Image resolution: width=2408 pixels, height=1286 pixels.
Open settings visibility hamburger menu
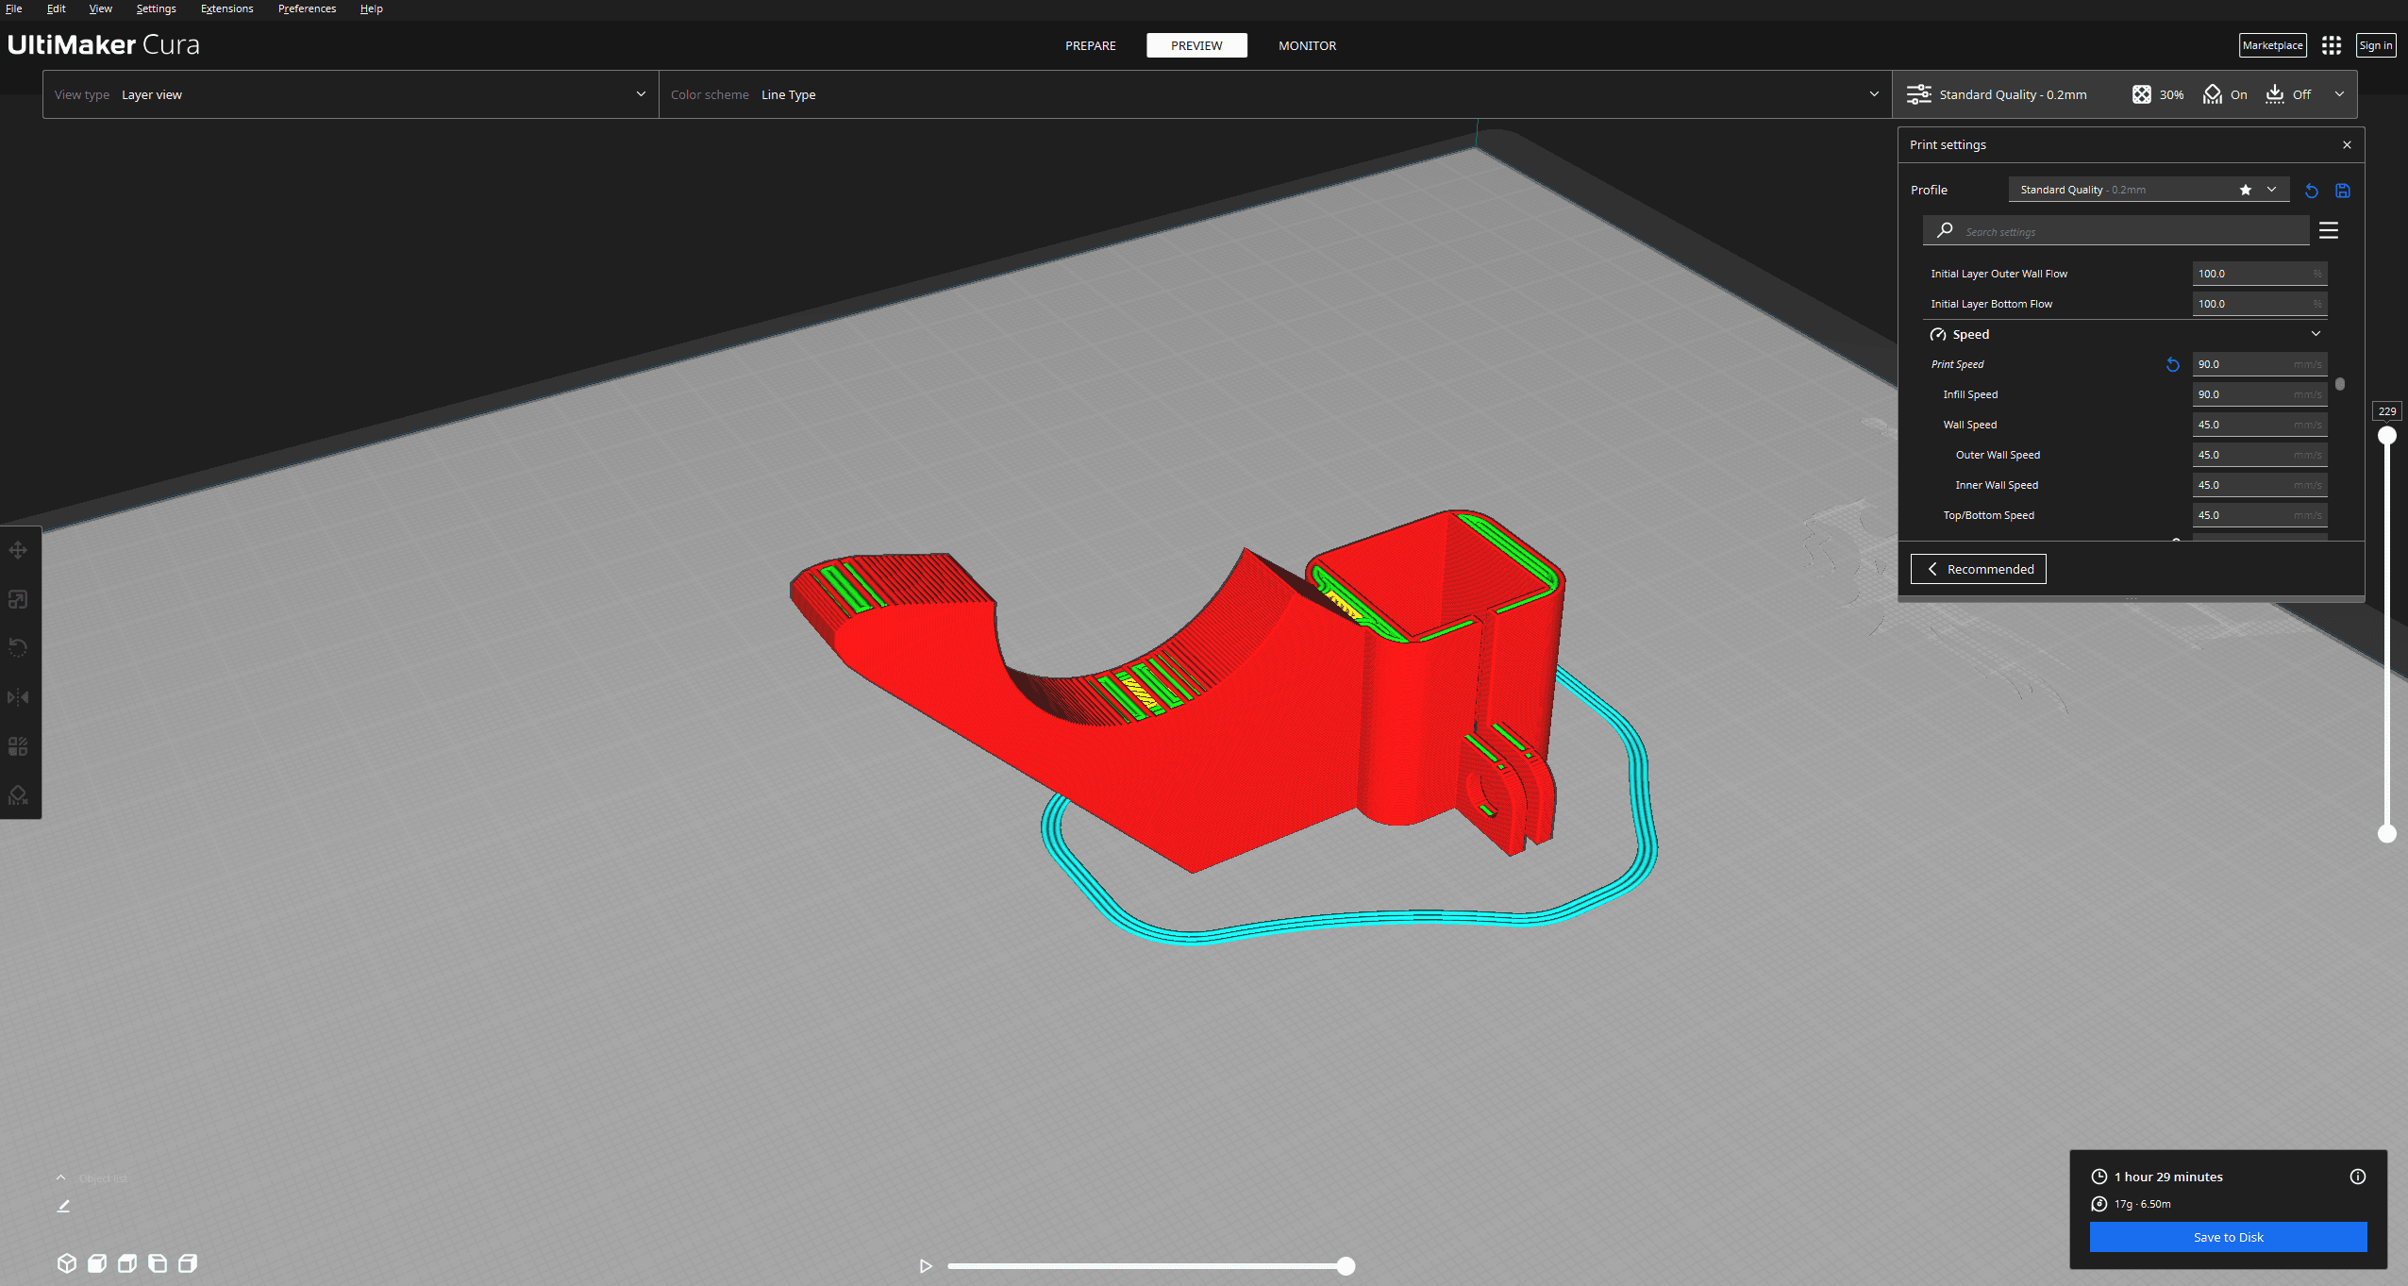point(2329,230)
